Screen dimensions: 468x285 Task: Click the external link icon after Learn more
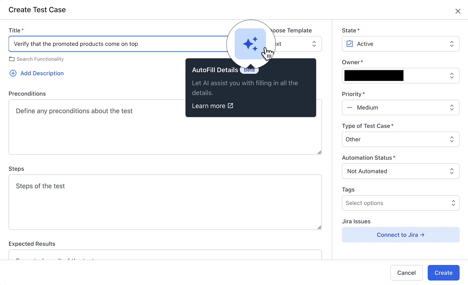pyautogui.click(x=230, y=106)
